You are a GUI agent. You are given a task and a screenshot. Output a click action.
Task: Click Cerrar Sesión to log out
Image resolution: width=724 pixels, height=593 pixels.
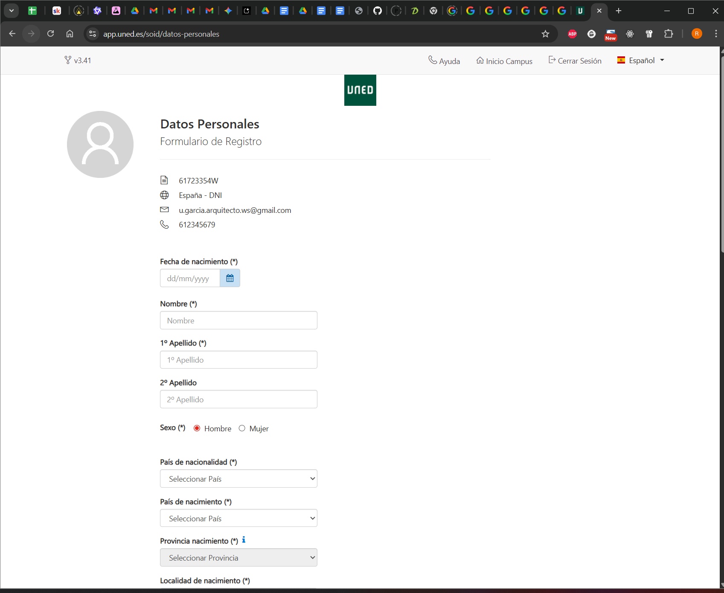(x=575, y=61)
